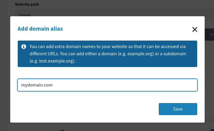Close the Add domain alias dialog

coord(195,29)
